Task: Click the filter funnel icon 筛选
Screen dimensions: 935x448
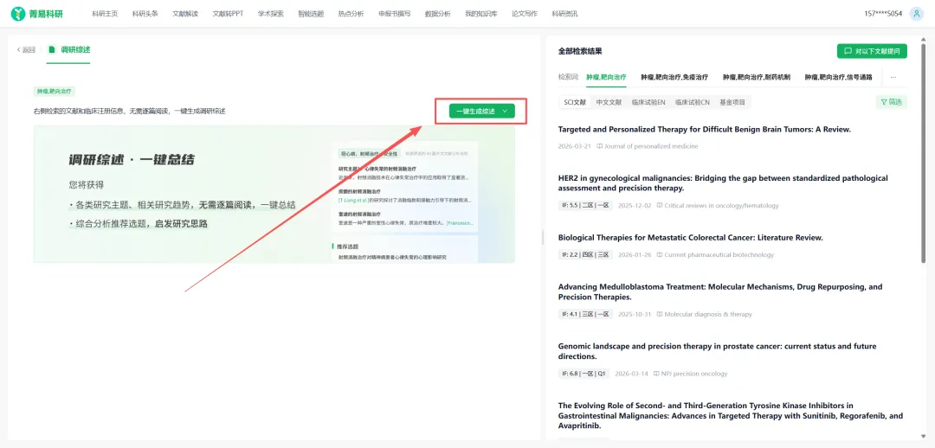Action: 883,102
